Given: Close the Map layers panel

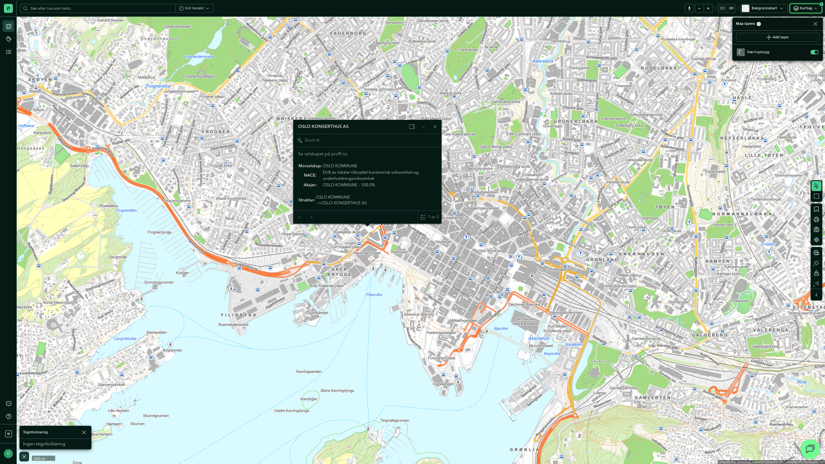Looking at the screenshot, I should pyautogui.click(x=815, y=24).
